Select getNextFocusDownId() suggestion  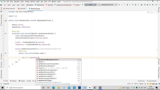coord(58,66)
